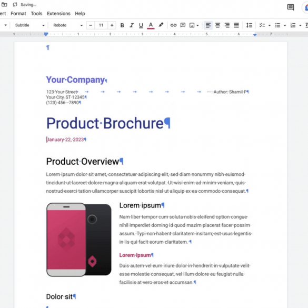Click the insert image icon
This screenshot has height=308, width=308.
tap(192, 25)
